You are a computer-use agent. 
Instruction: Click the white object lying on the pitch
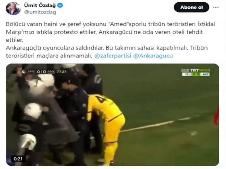pos(194,133)
